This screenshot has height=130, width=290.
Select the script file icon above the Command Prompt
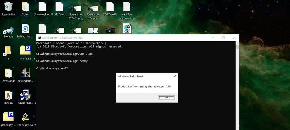(x=127, y=29)
